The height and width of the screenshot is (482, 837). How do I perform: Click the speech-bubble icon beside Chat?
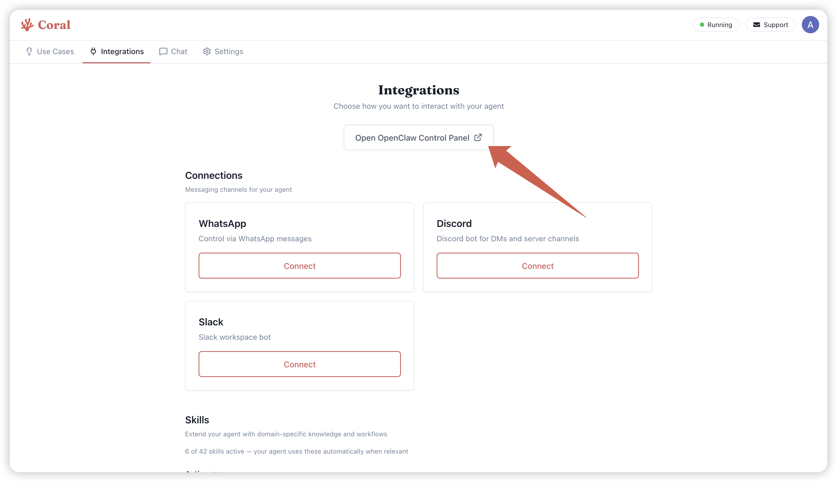(163, 51)
